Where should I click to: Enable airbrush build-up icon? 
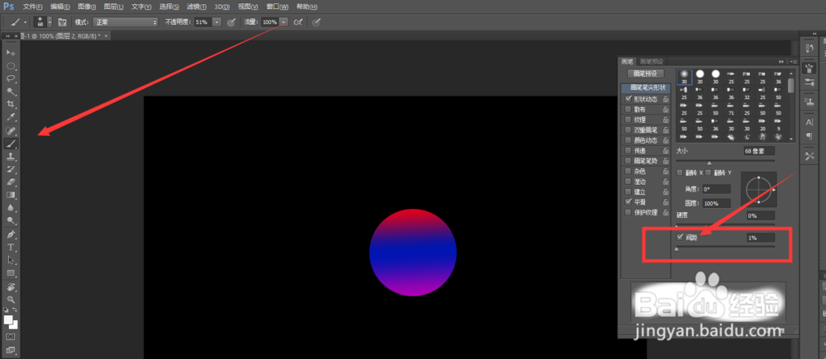click(299, 22)
